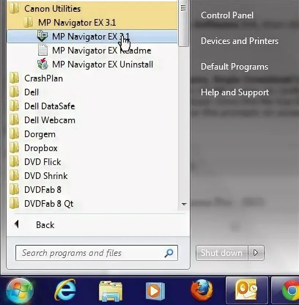Go Back to the main Start menu
299x305 pixels.
coord(45,225)
